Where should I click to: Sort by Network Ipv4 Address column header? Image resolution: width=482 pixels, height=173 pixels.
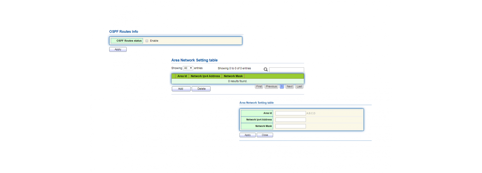click(205, 76)
